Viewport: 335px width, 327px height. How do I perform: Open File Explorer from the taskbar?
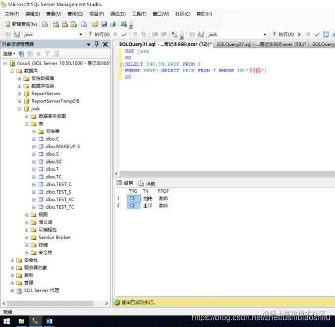21,321
